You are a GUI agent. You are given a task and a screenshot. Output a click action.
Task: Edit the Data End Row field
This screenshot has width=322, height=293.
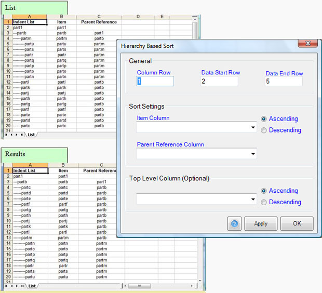(x=284, y=82)
